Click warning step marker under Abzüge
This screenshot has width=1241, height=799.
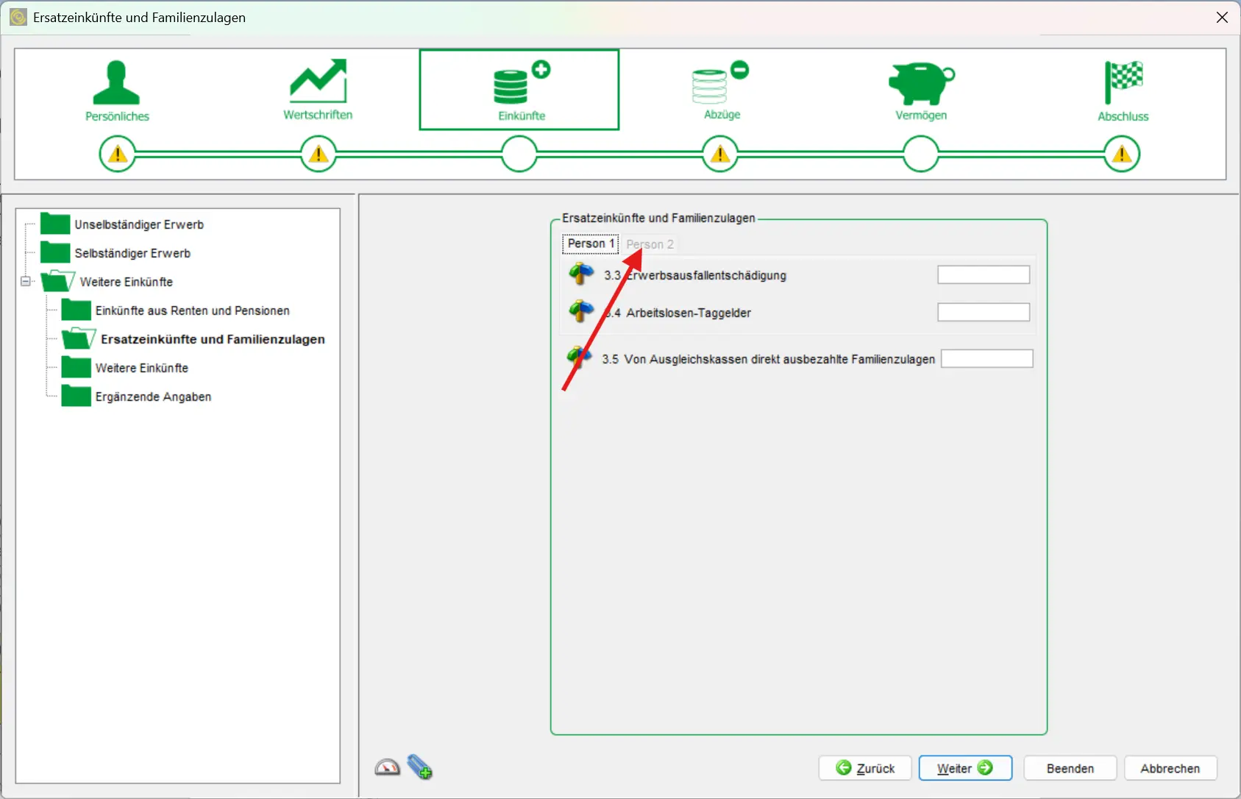click(720, 155)
